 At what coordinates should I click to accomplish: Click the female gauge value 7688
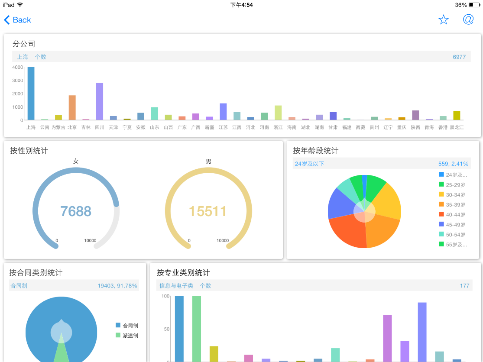point(76,211)
